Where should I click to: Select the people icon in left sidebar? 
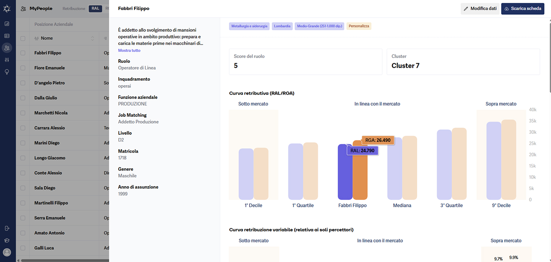tap(7, 48)
